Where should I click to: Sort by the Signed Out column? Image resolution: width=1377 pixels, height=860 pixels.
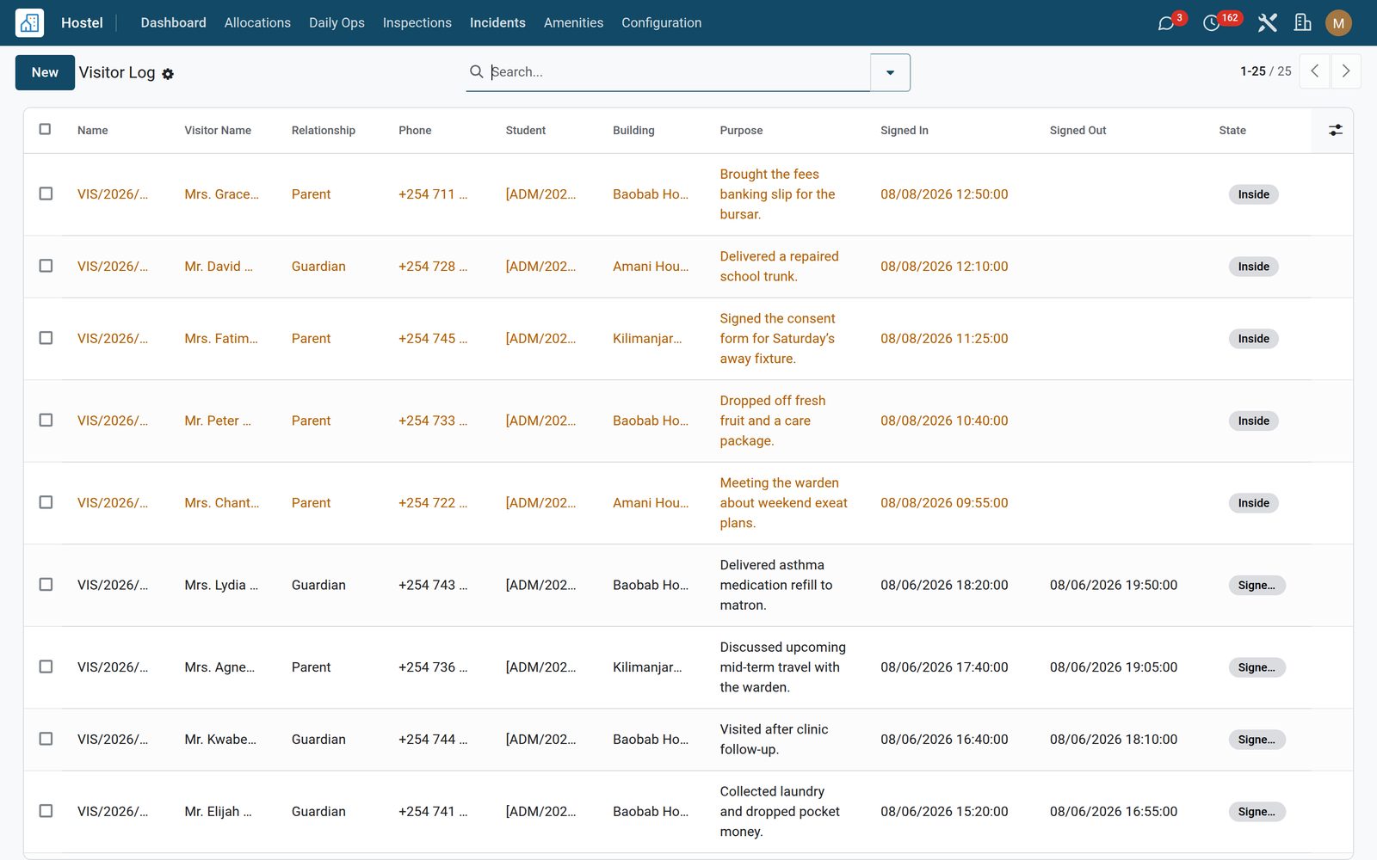(x=1078, y=131)
